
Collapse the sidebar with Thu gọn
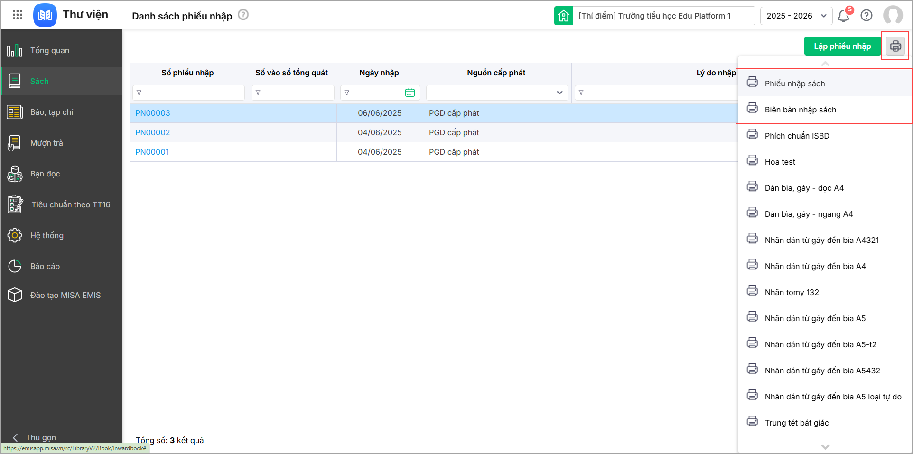[35, 437]
